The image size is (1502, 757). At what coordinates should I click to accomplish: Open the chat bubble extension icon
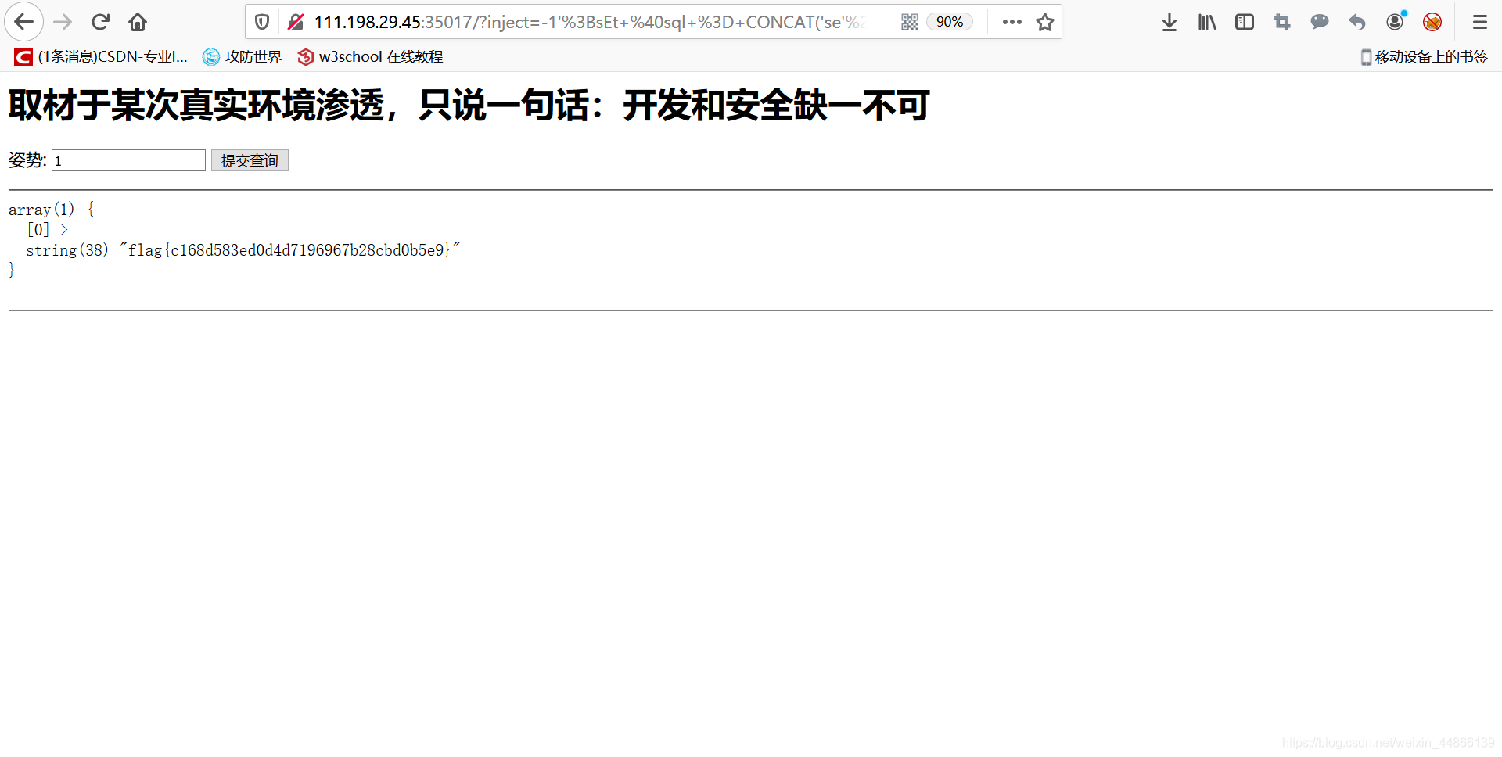[x=1319, y=22]
